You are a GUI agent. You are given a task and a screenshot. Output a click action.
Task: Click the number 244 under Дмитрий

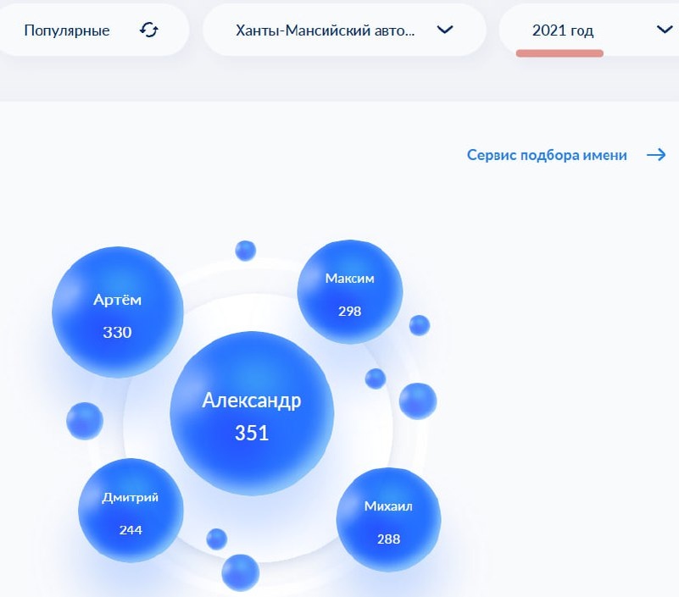[131, 530]
